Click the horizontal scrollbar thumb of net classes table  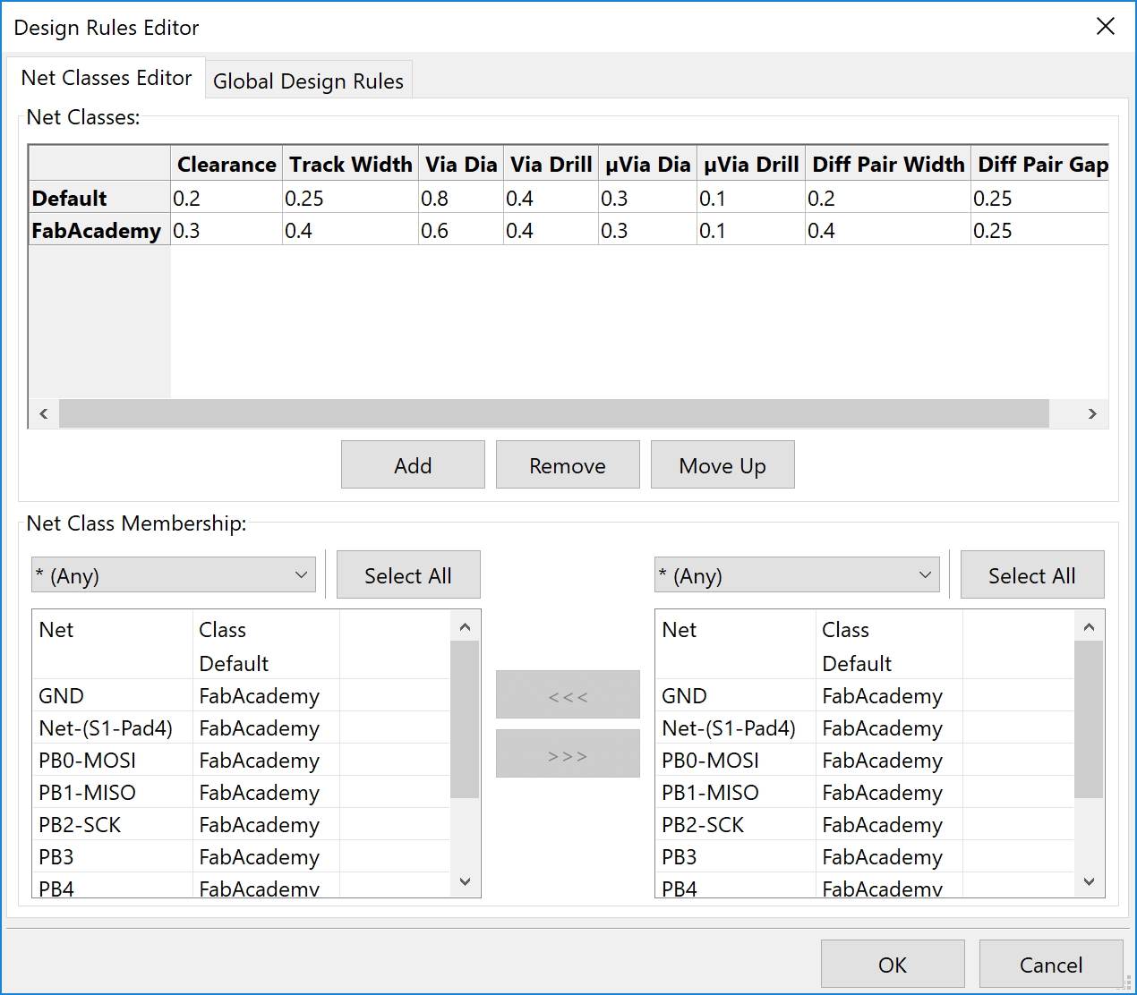(554, 413)
